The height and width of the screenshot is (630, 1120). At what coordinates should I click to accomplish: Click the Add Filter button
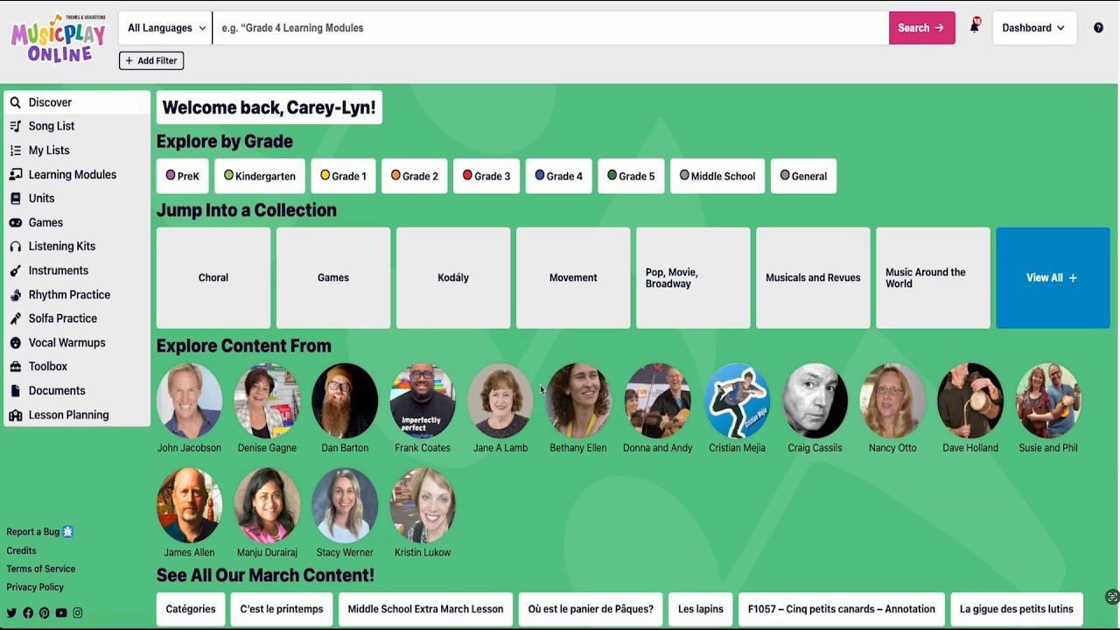point(151,60)
